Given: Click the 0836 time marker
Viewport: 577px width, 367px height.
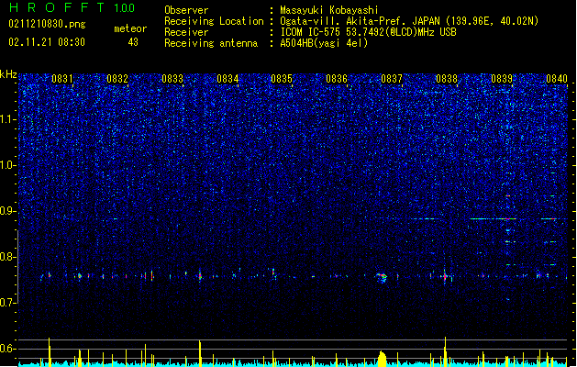Looking at the screenshot, I should click(x=337, y=79).
